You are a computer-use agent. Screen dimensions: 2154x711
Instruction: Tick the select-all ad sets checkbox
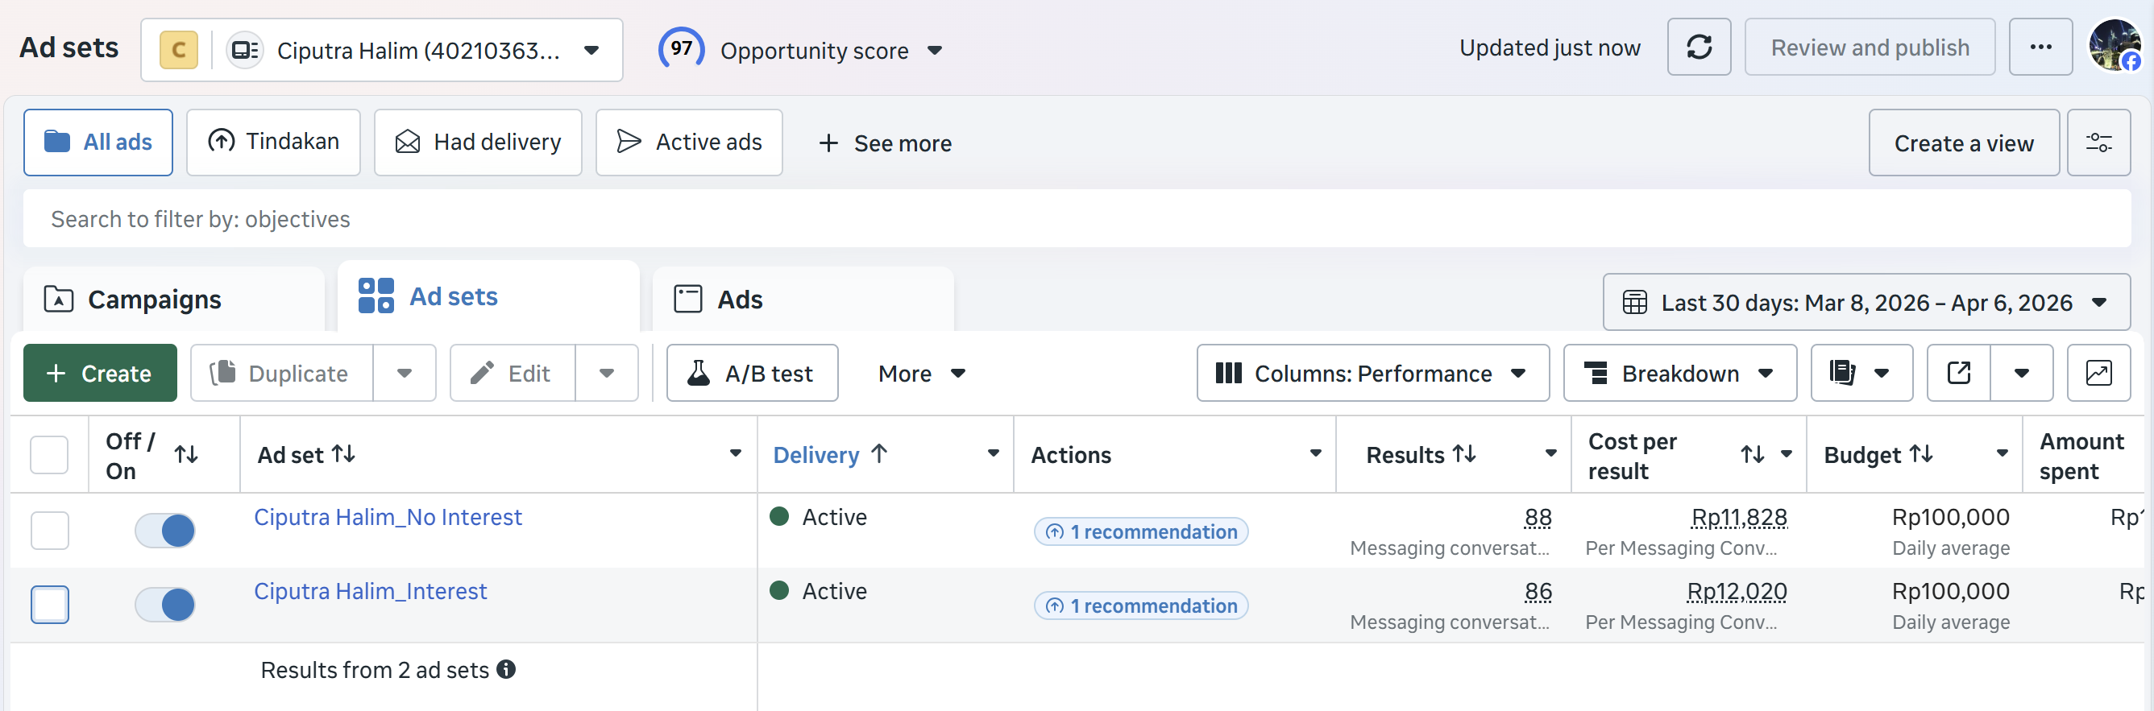tap(49, 455)
